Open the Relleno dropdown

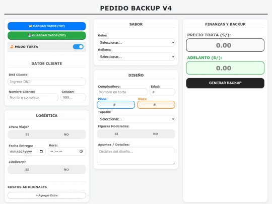click(136, 57)
